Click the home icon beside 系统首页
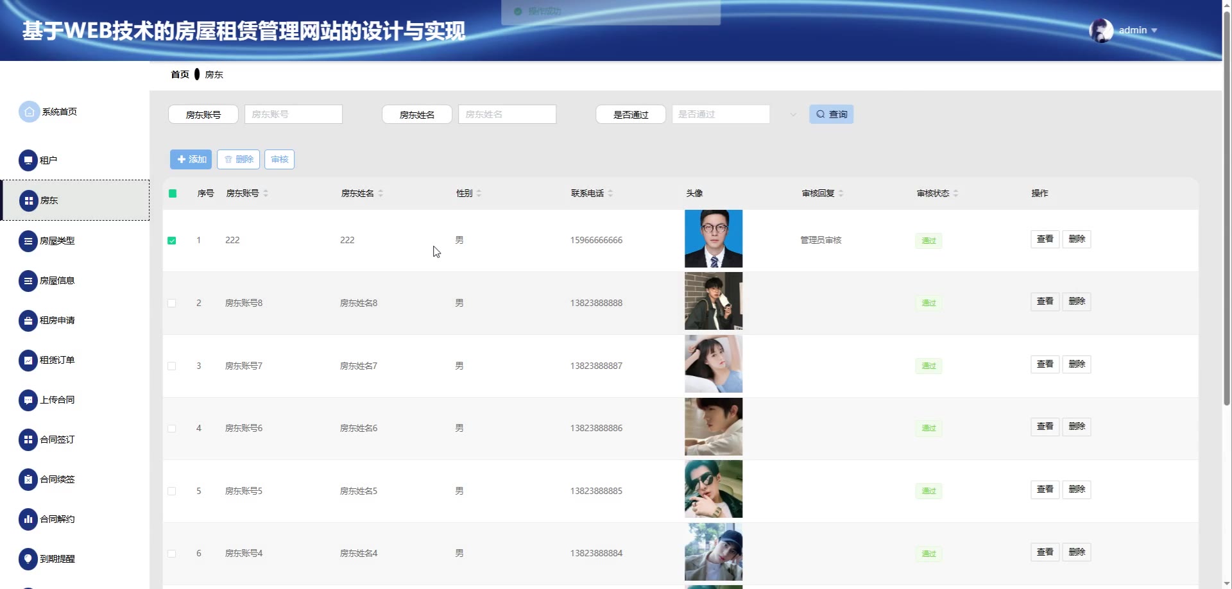Screen dimensions: 1232x589 point(29,112)
